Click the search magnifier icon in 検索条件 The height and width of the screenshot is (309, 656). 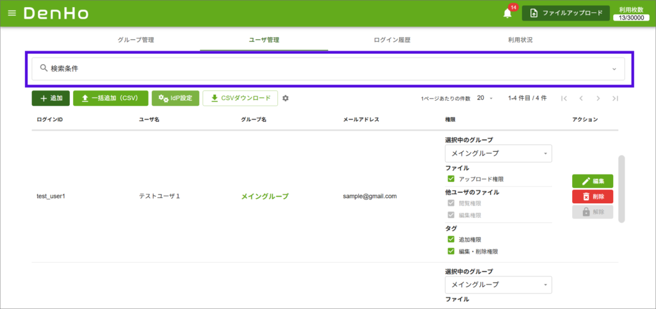(44, 68)
